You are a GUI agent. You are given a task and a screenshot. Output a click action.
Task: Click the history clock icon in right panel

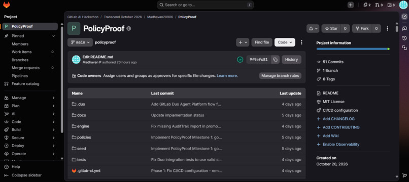[x=404, y=38]
